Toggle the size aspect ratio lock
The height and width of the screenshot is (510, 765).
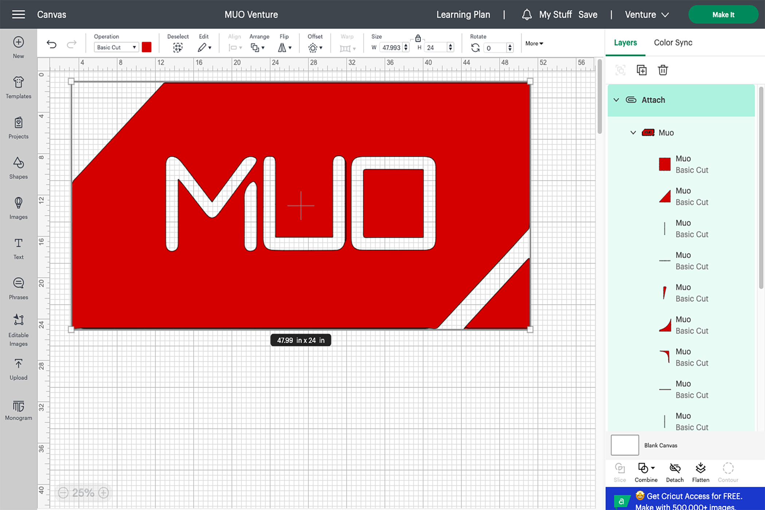click(x=418, y=38)
